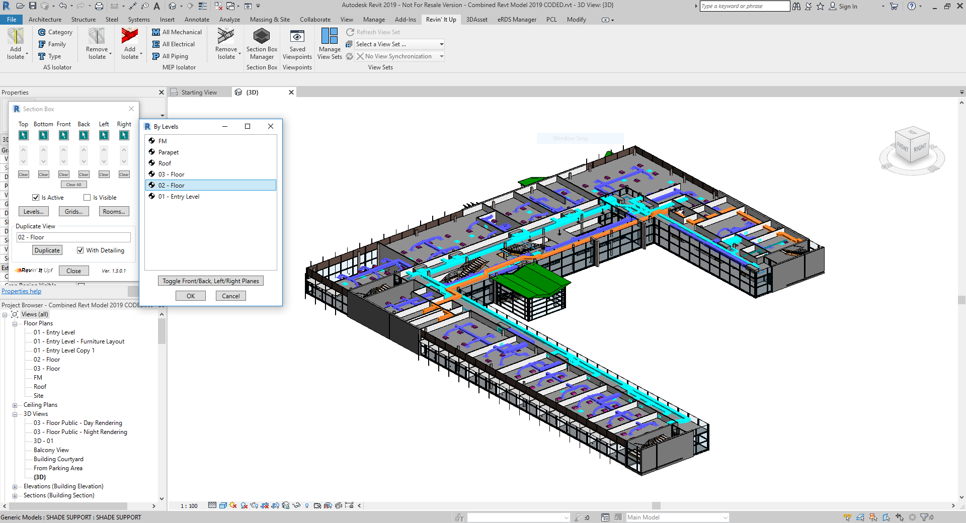Isolate by Category in AS Isolator
The width and height of the screenshot is (966, 523).
[x=55, y=32]
